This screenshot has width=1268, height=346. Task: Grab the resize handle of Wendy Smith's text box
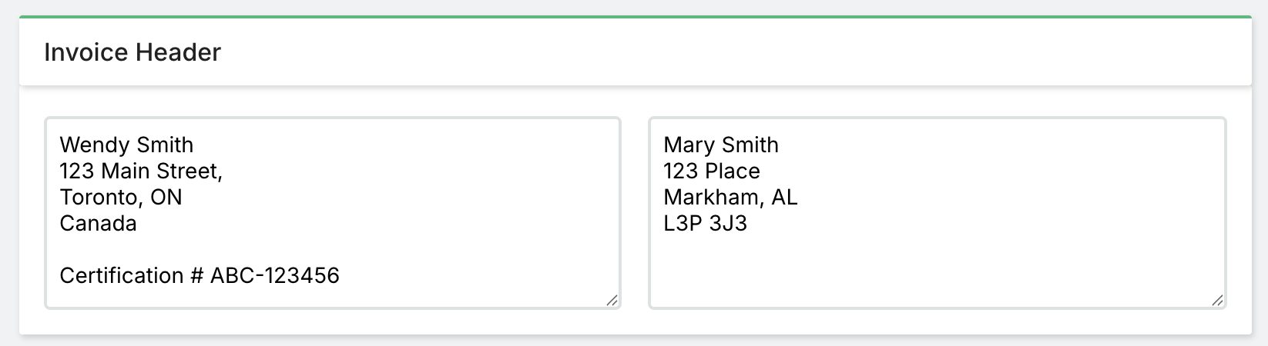(612, 301)
